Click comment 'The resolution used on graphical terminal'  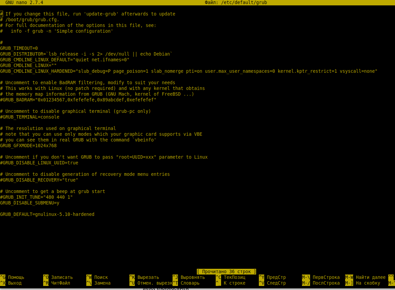pos(58,128)
